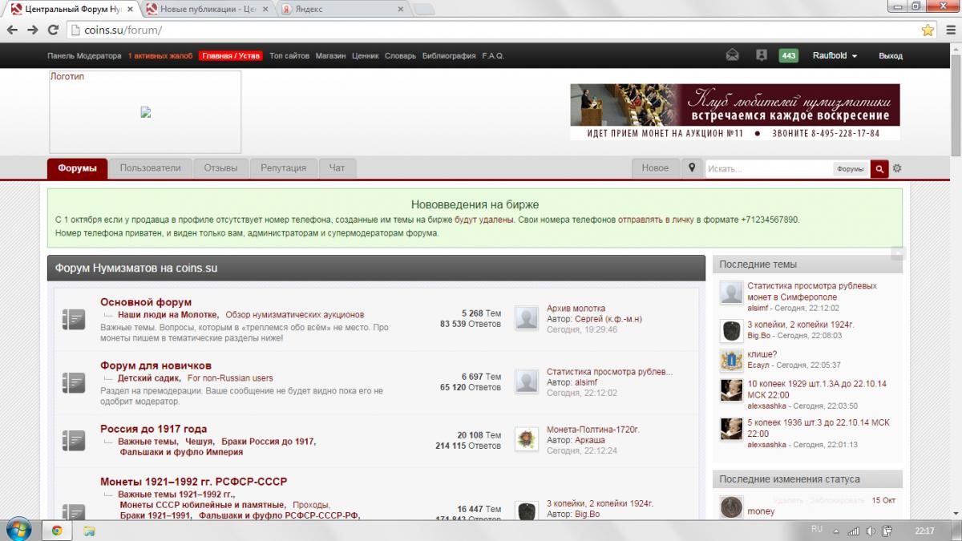The height and width of the screenshot is (541, 962).
Task: Click the coin avatar beside money status
Action: tap(731, 507)
